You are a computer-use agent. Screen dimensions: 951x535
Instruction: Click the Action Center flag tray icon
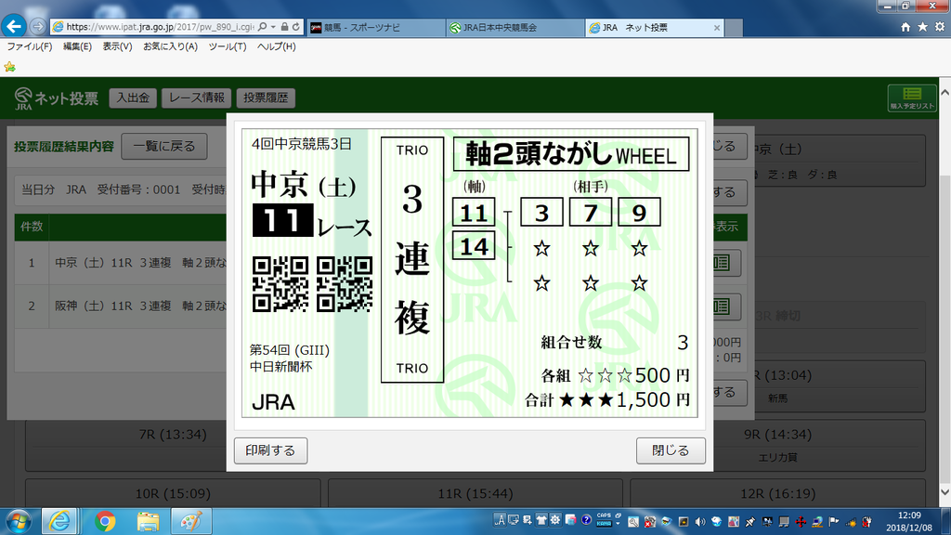(833, 522)
